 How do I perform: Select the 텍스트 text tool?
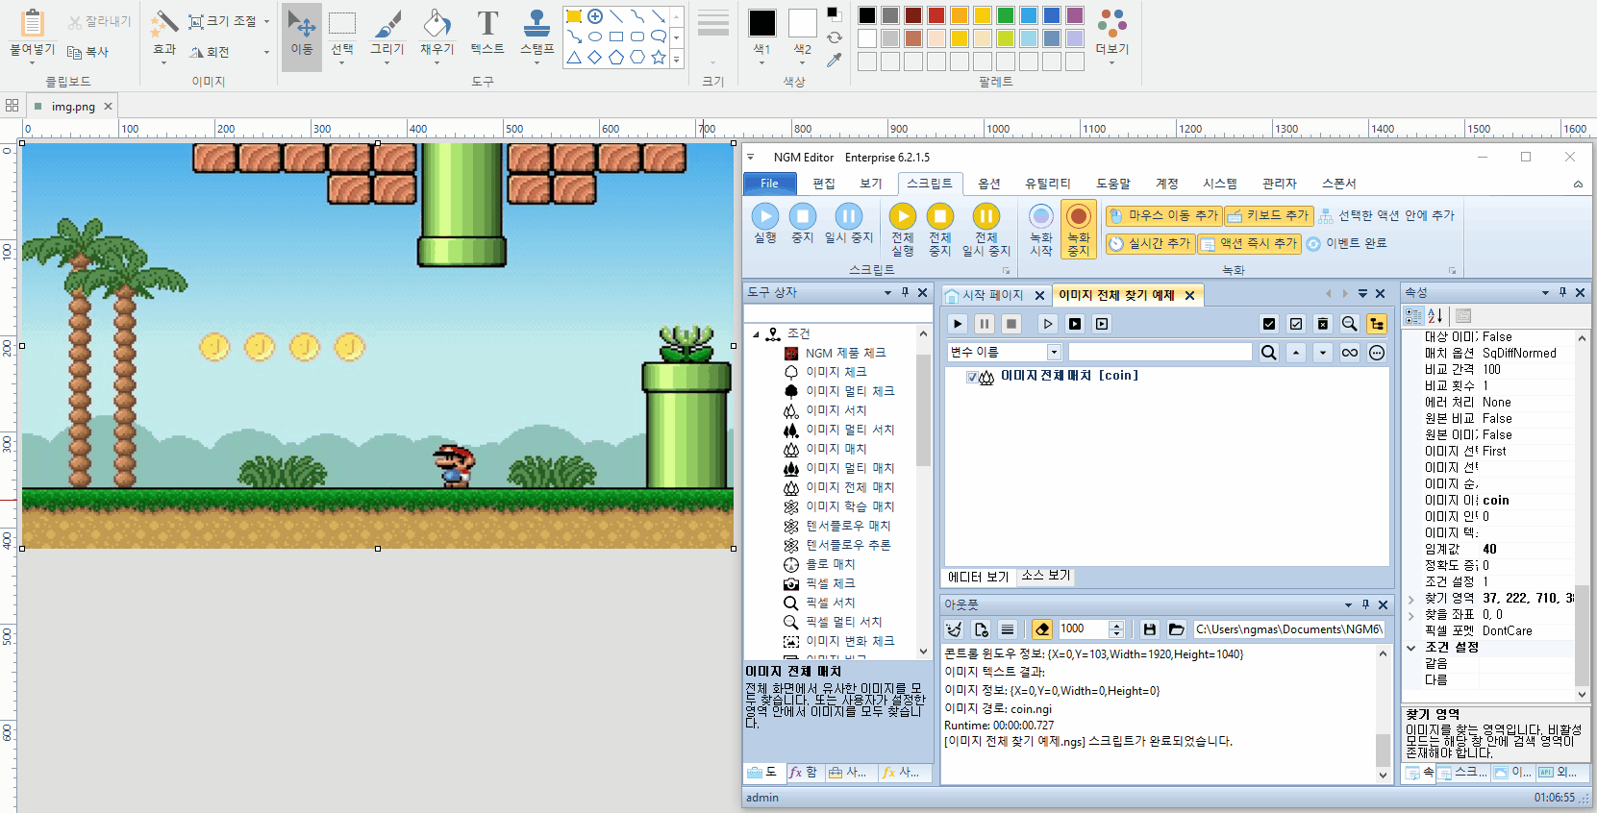pos(487,31)
